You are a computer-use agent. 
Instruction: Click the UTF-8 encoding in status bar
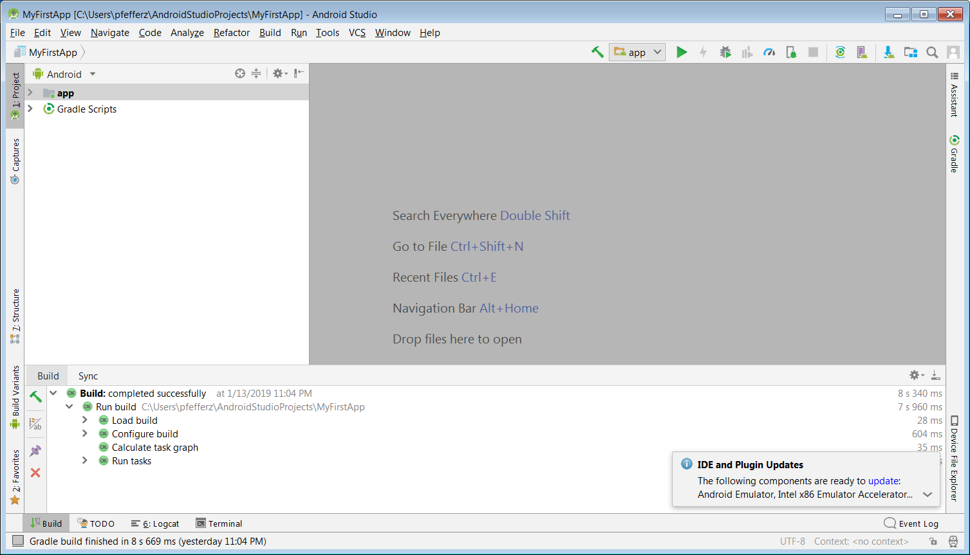[x=792, y=541]
